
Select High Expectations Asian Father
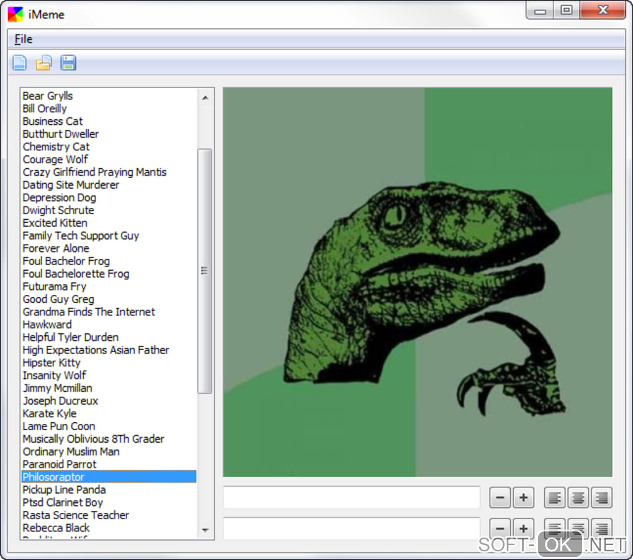pyautogui.click(x=109, y=350)
